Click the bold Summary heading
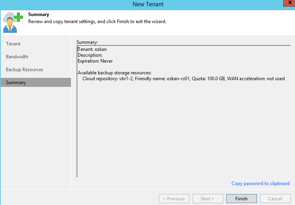 [x=39, y=14]
